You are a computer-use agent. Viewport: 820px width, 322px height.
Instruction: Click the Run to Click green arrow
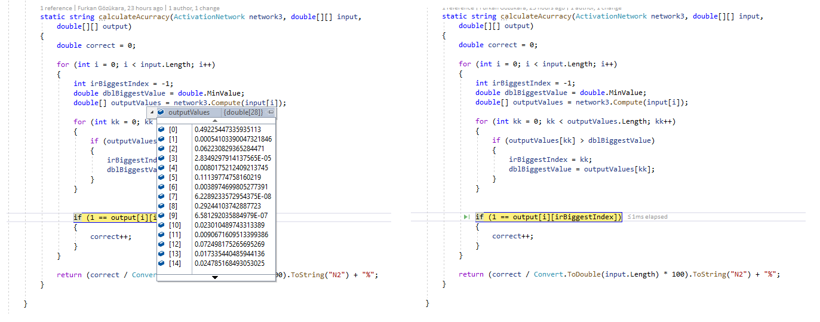466,217
